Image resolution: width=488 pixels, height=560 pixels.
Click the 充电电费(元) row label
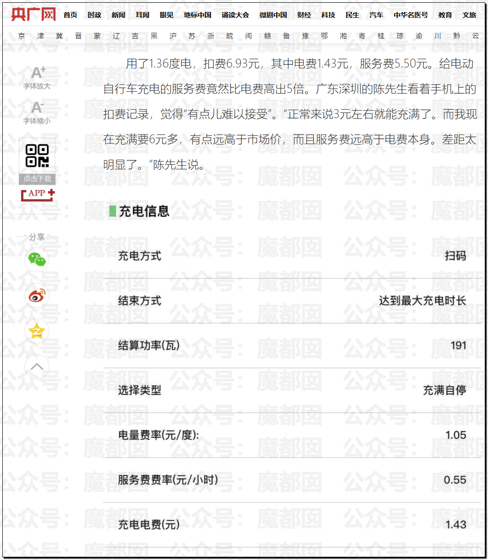coord(149,524)
